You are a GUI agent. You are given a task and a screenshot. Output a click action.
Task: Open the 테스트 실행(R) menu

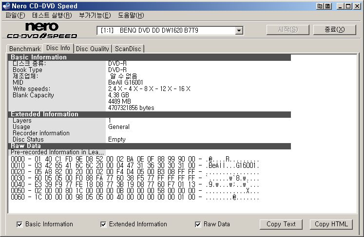click(52, 15)
